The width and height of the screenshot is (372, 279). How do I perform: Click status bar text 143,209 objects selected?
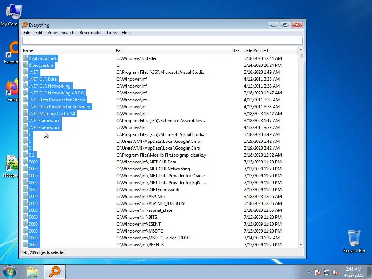coord(44,252)
